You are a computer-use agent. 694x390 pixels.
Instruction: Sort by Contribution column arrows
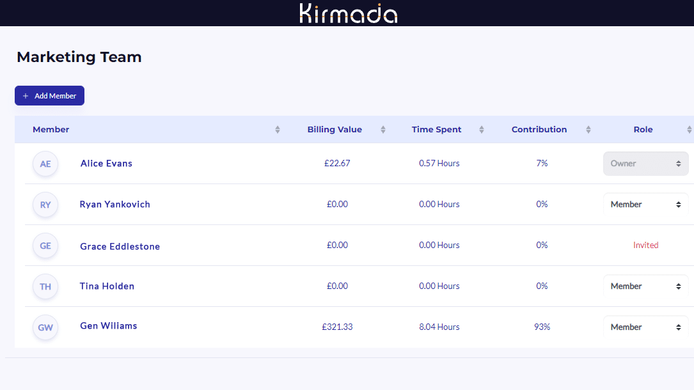[588, 130]
